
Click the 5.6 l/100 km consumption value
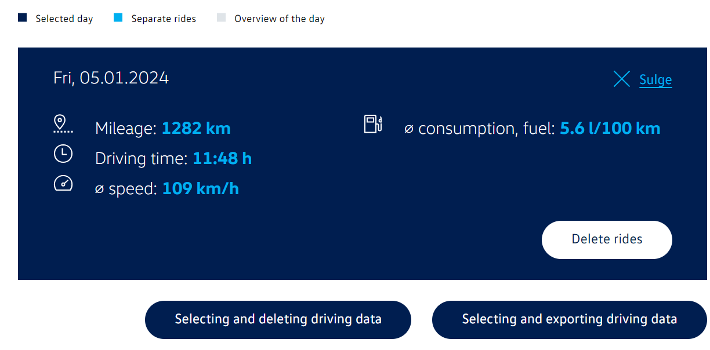[610, 128]
